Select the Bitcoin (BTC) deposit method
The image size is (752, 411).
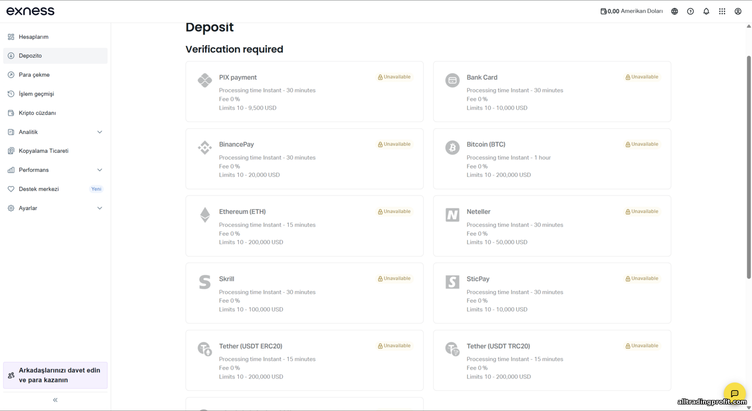click(552, 159)
